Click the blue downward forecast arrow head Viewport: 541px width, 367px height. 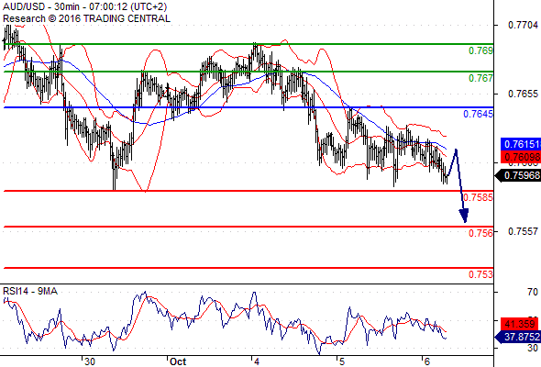(x=464, y=216)
